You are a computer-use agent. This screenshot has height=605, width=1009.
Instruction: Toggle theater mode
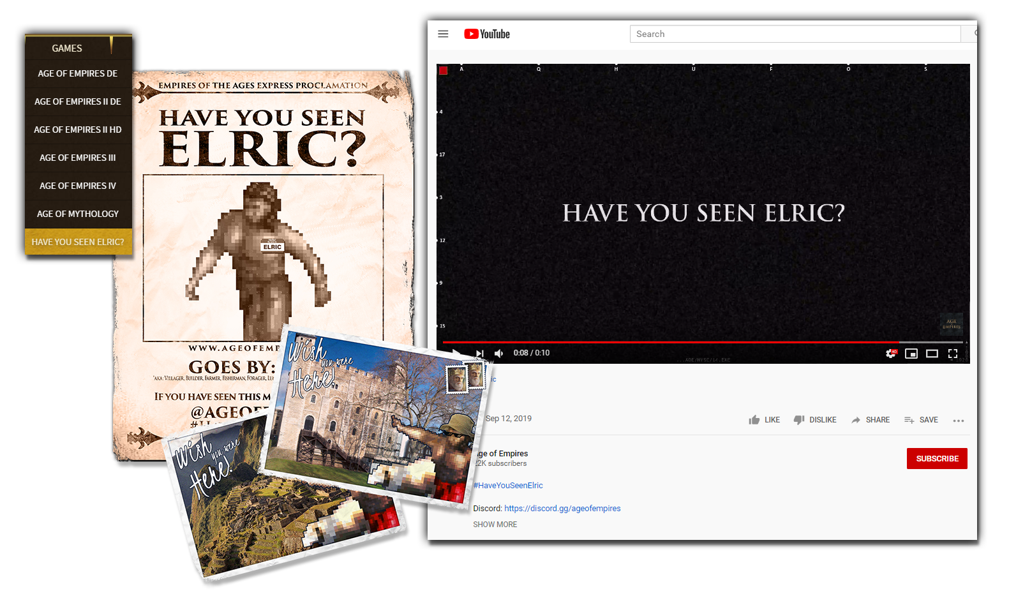(x=932, y=353)
